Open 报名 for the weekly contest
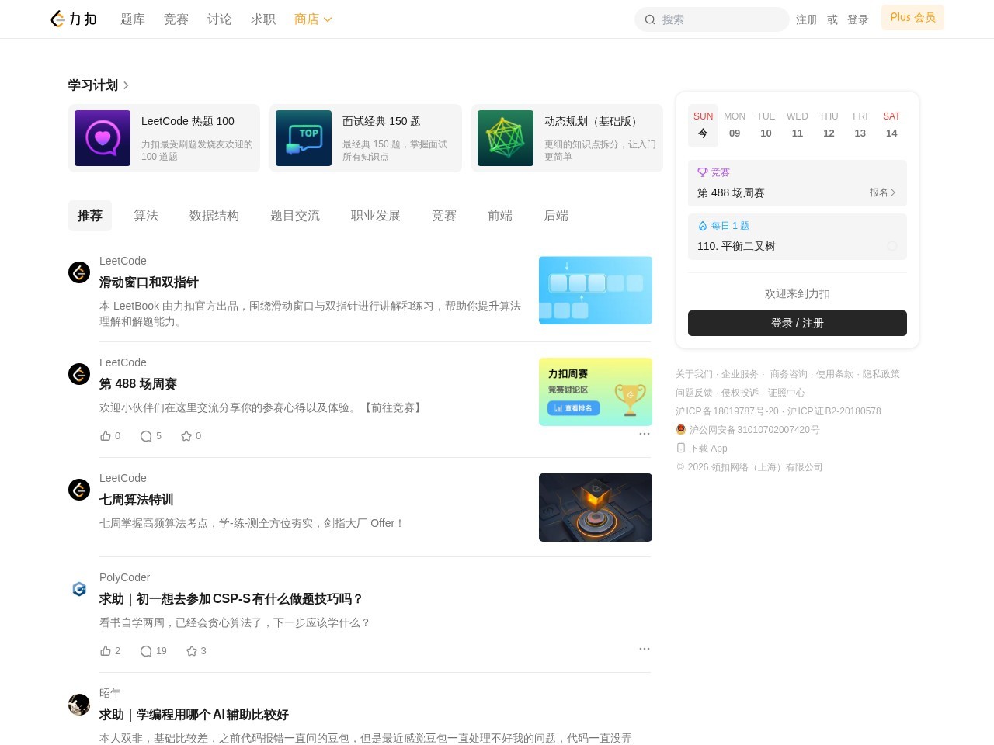The image size is (994, 745). pos(882,192)
